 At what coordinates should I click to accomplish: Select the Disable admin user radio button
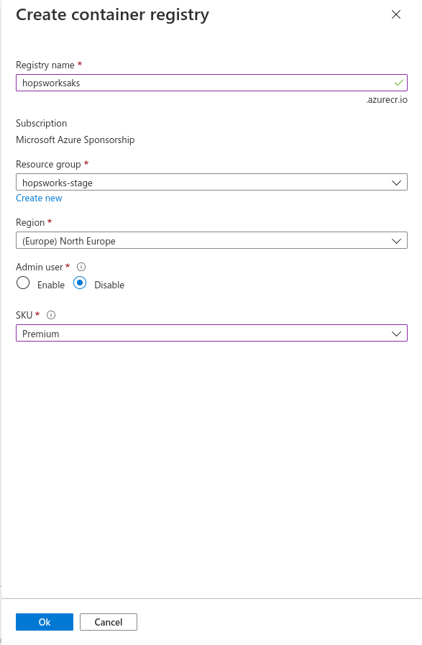80,283
